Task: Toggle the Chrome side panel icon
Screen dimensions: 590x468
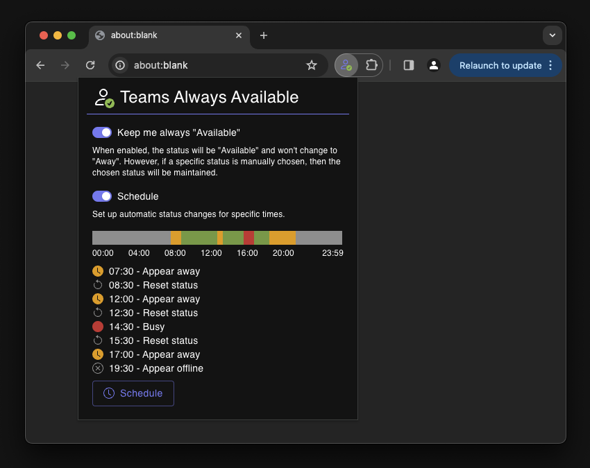Action: pos(409,65)
